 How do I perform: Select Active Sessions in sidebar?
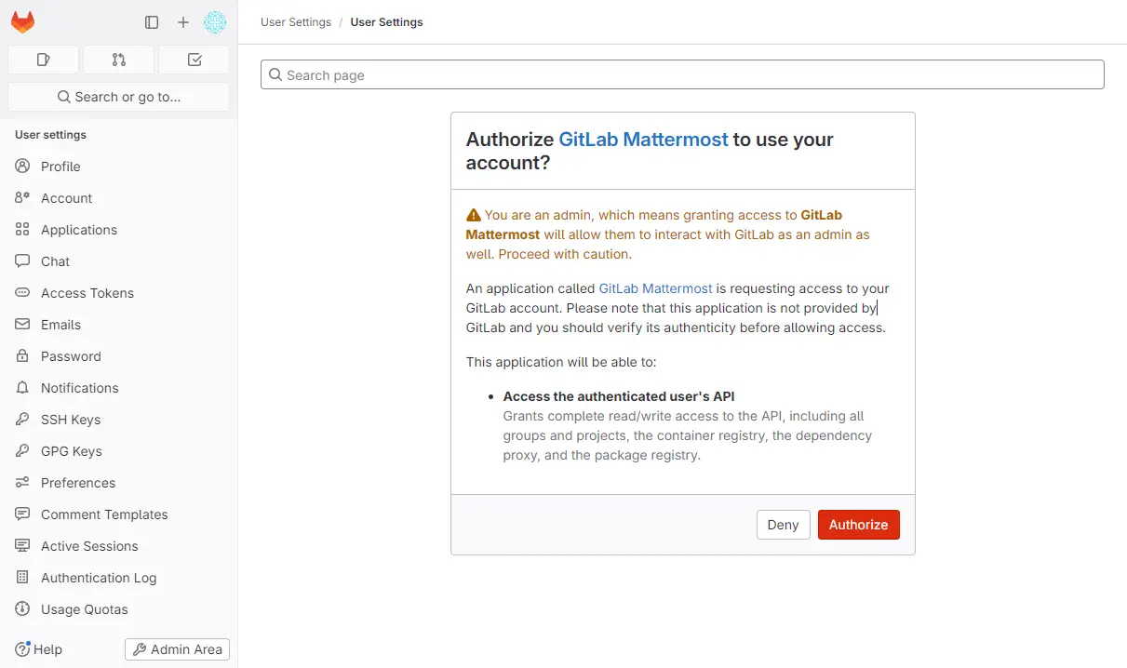coord(89,546)
